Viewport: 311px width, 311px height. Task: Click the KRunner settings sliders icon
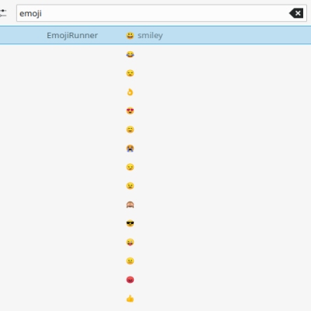click(3, 13)
